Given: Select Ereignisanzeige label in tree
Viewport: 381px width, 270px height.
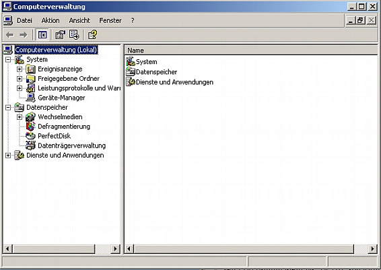Looking at the screenshot, I should [x=60, y=69].
